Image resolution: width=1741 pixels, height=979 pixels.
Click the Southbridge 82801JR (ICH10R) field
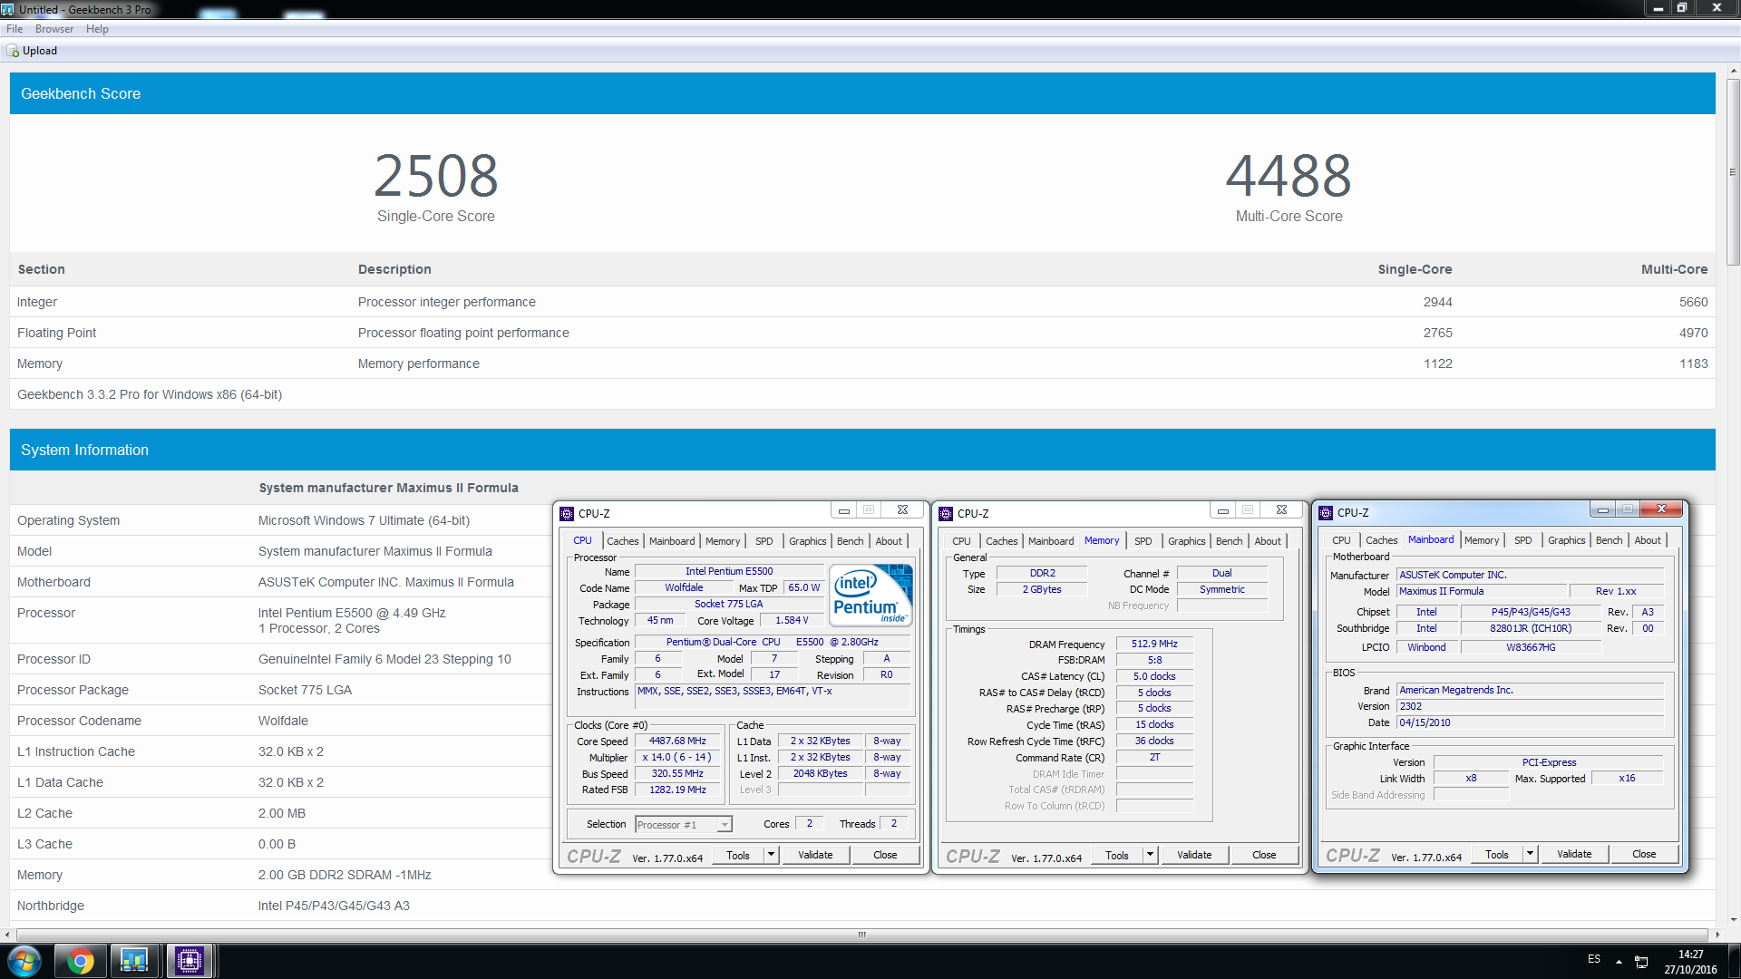1531,629
